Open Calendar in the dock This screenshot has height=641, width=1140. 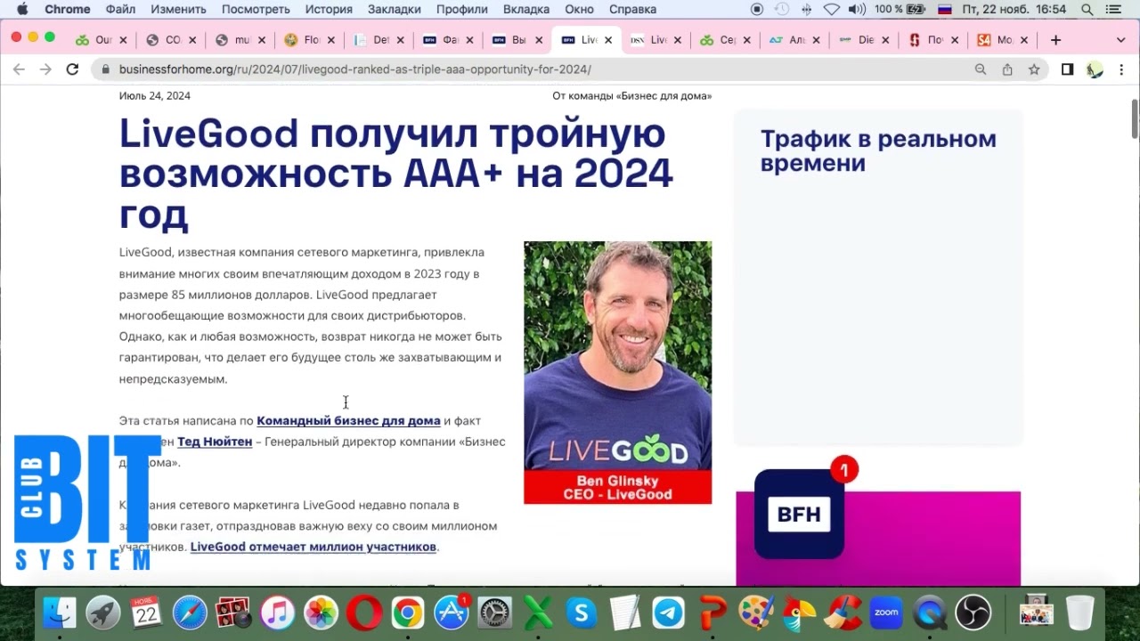click(145, 613)
